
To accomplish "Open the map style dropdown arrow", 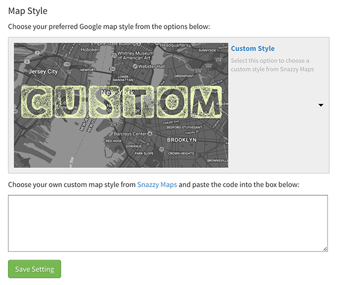I will (321, 105).
